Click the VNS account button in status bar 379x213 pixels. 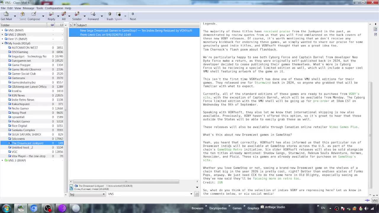pyautogui.click(x=375, y=200)
